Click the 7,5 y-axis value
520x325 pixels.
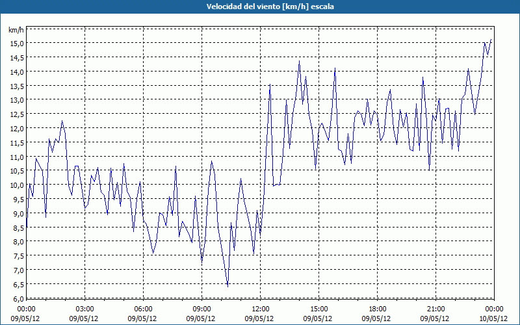point(19,256)
